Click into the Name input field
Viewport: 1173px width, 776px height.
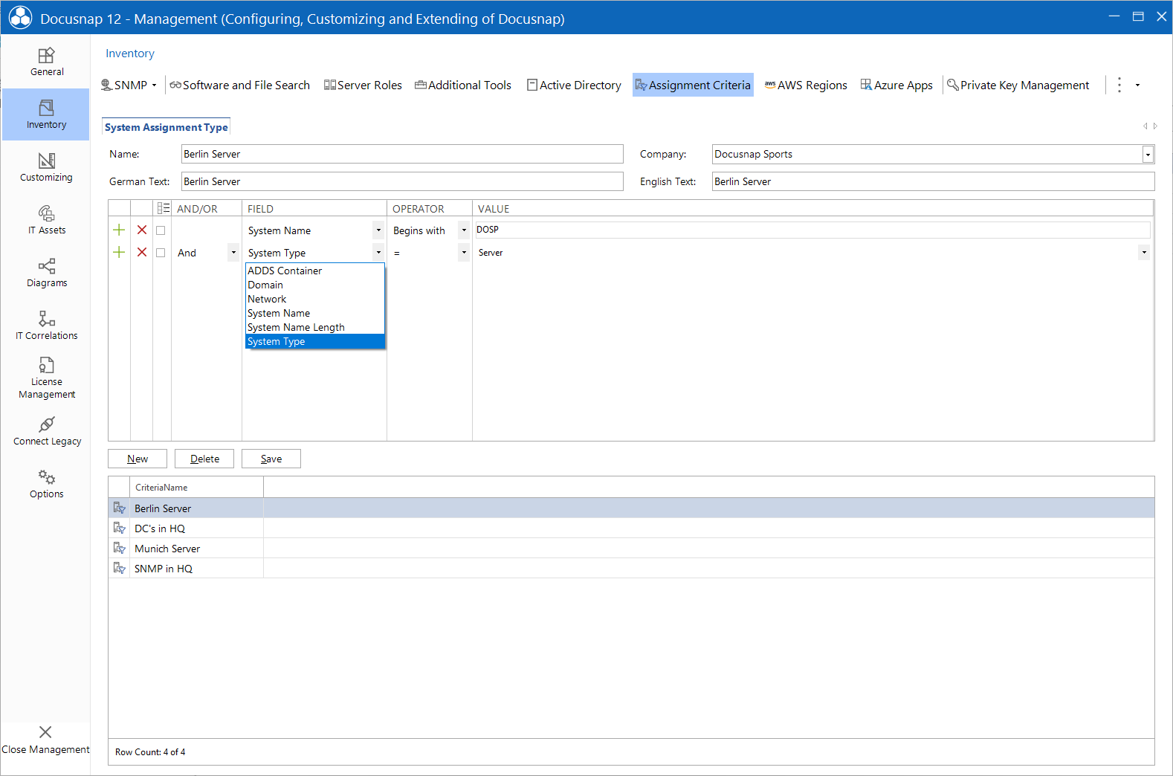[402, 154]
